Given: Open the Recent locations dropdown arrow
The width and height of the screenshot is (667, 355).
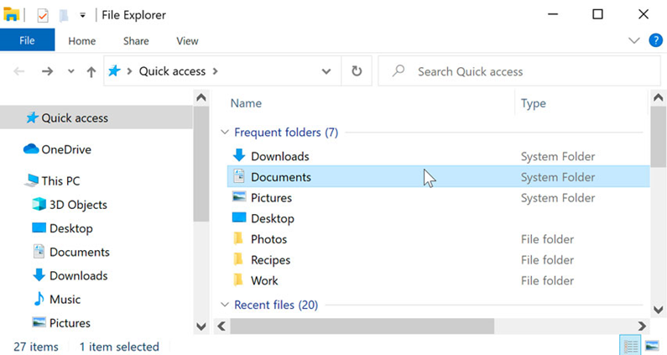Looking at the screenshot, I should 71,71.
